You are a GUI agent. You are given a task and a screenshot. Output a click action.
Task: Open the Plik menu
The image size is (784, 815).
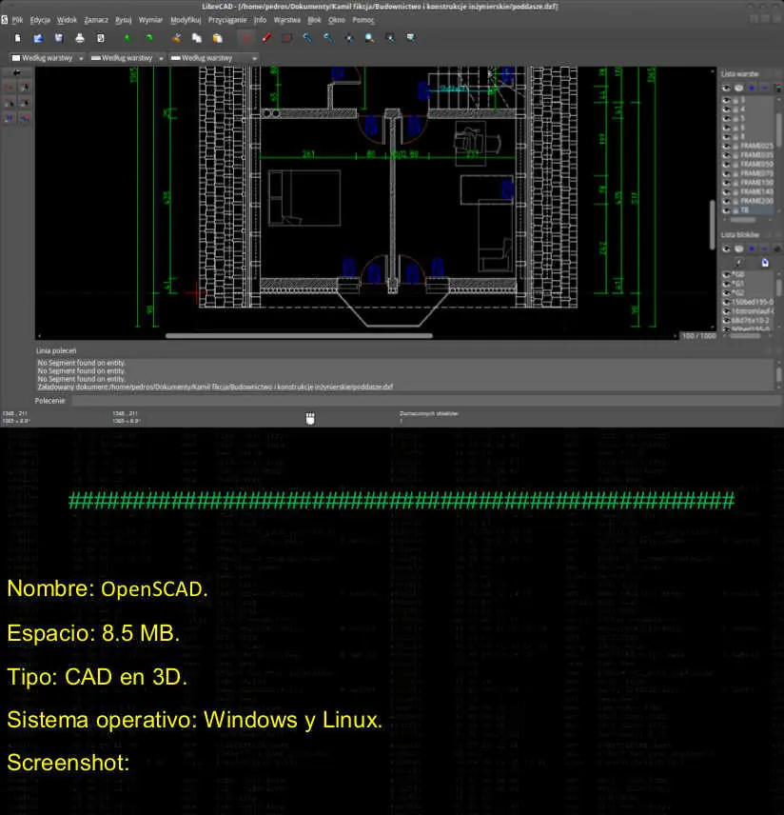tap(18, 20)
